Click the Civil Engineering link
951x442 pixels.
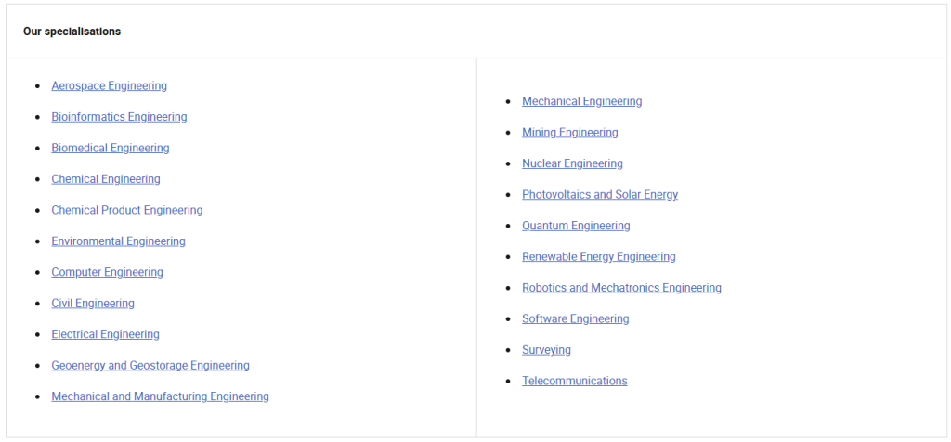click(93, 304)
